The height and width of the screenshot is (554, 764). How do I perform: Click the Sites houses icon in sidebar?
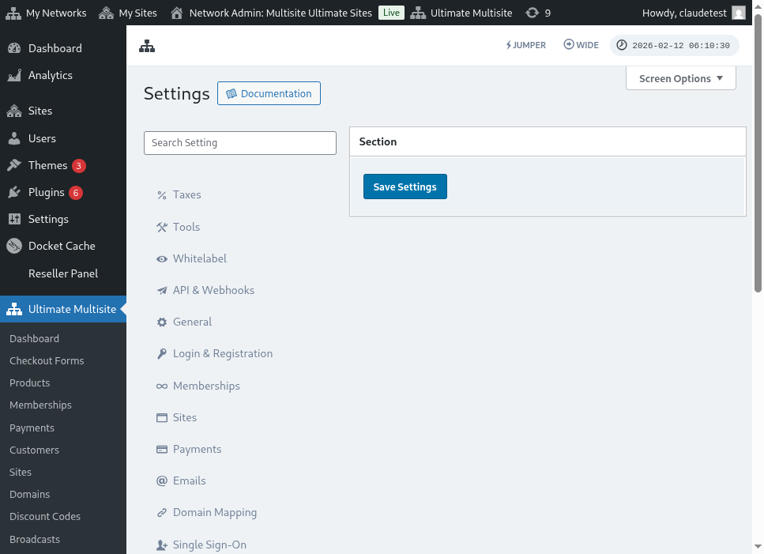[x=14, y=111]
